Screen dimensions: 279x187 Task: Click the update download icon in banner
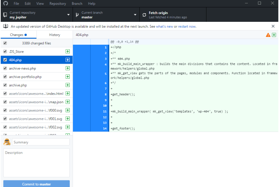point(6,26)
